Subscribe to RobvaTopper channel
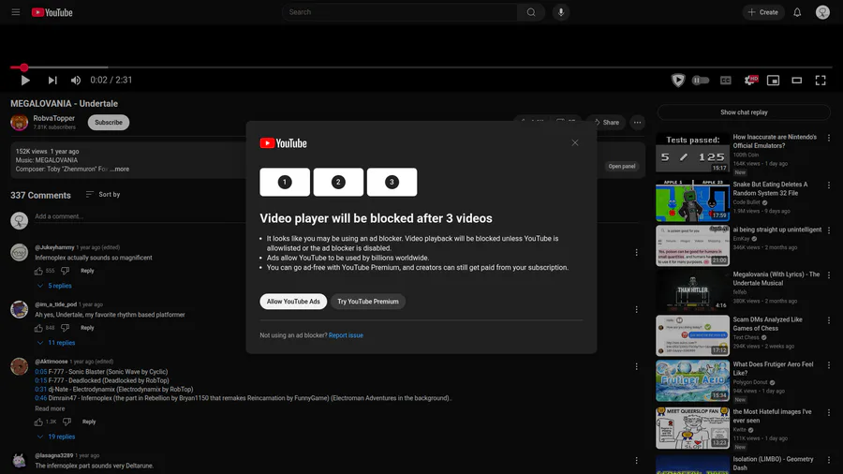This screenshot has height=474, width=843. click(109, 123)
